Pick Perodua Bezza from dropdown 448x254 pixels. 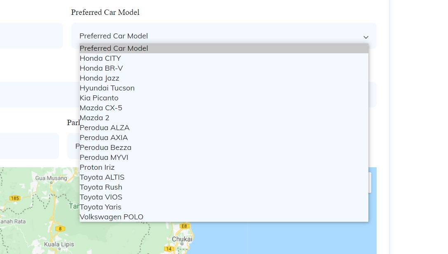pos(106,147)
